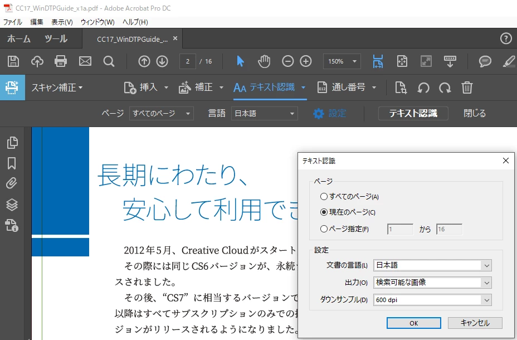Image resolution: width=517 pixels, height=340 pixels.
Task: Click the email envelope icon
Action: (x=85, y=61)
